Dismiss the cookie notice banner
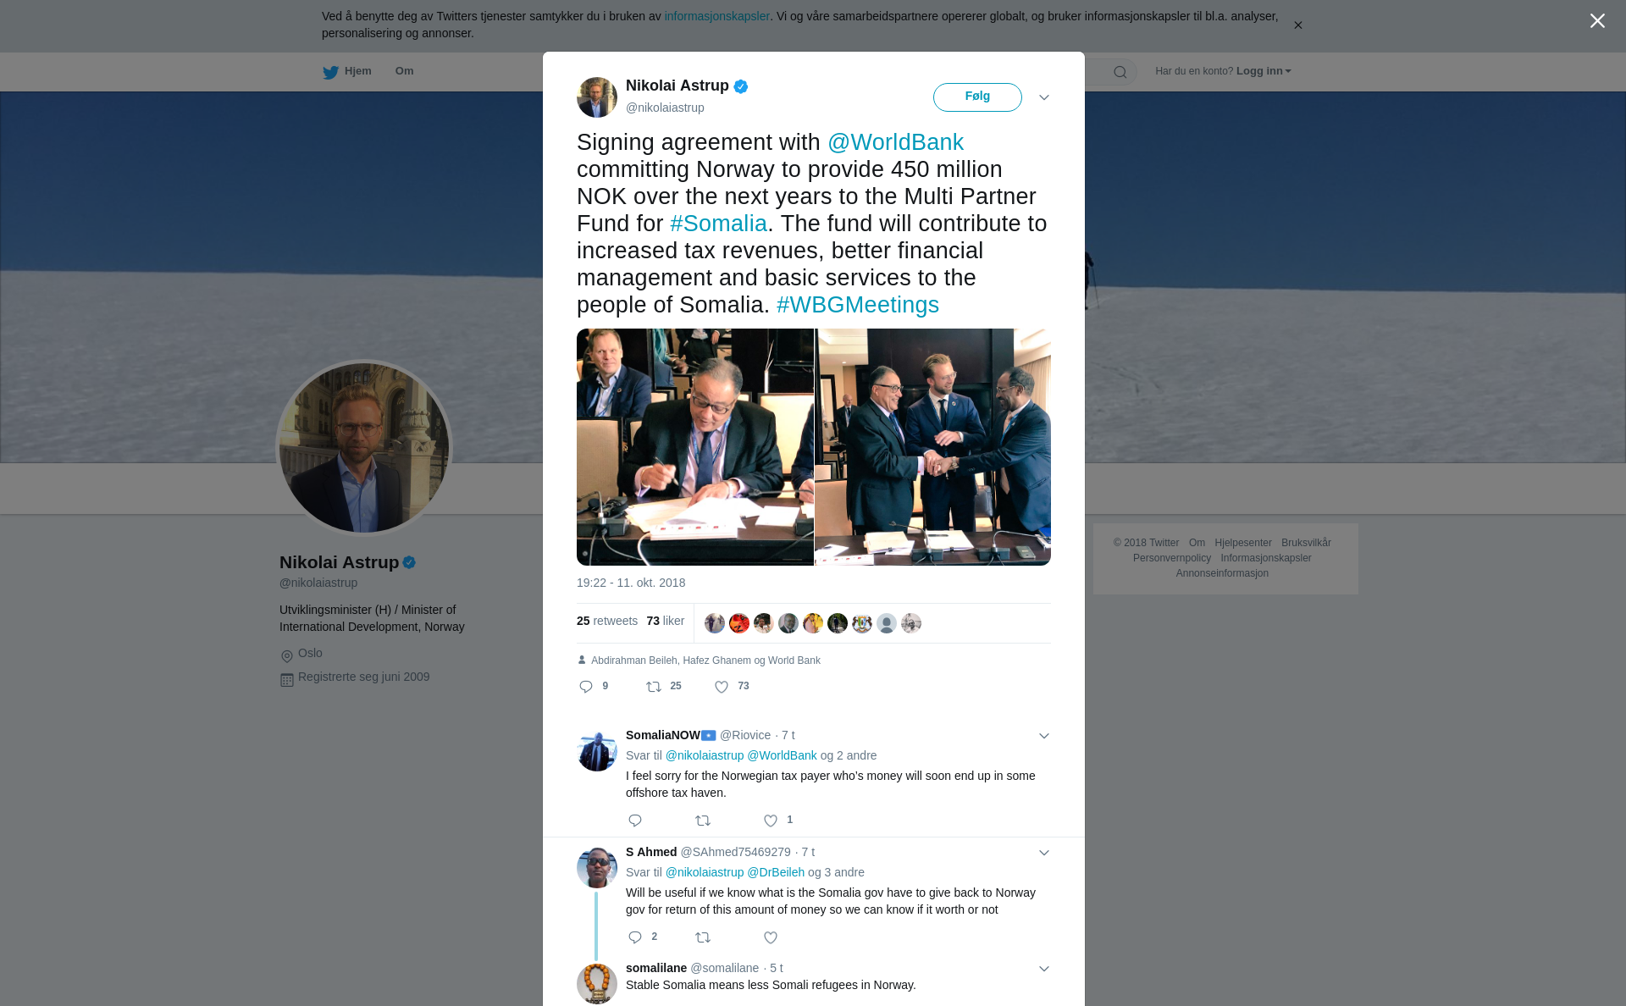 click(x=1297, y=25)
